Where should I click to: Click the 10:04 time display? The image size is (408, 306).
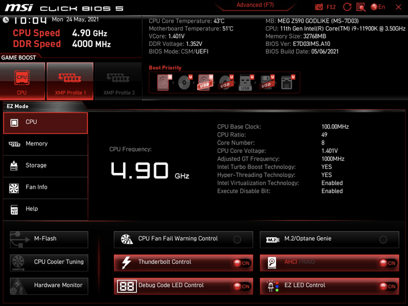coord(30,20)
